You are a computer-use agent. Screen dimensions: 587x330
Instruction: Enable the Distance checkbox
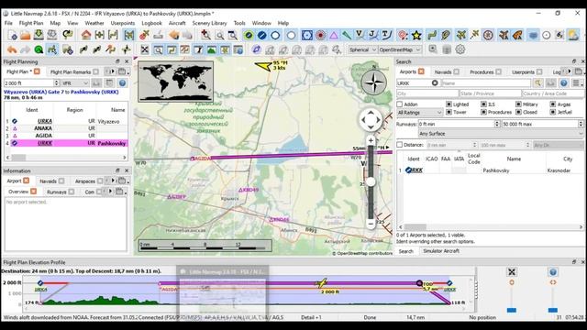(400, 145)
